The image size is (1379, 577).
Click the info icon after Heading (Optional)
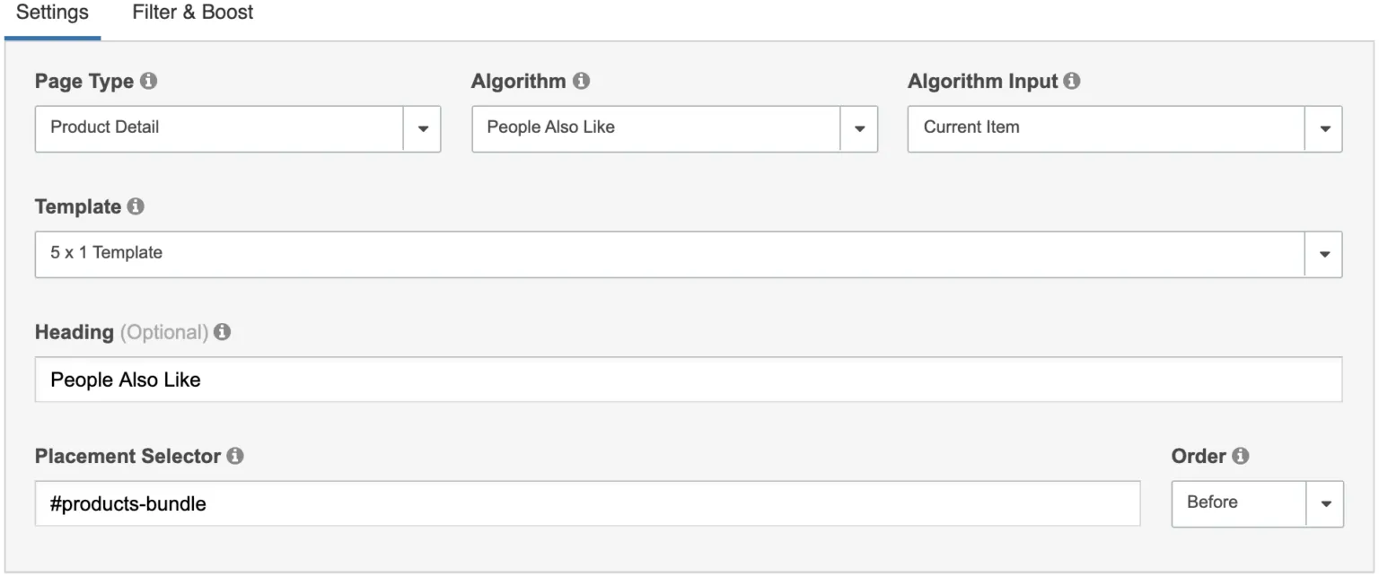(x=223, y=332)
